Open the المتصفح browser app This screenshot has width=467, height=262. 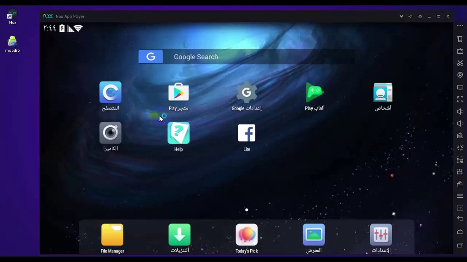(x=110, y=92)
